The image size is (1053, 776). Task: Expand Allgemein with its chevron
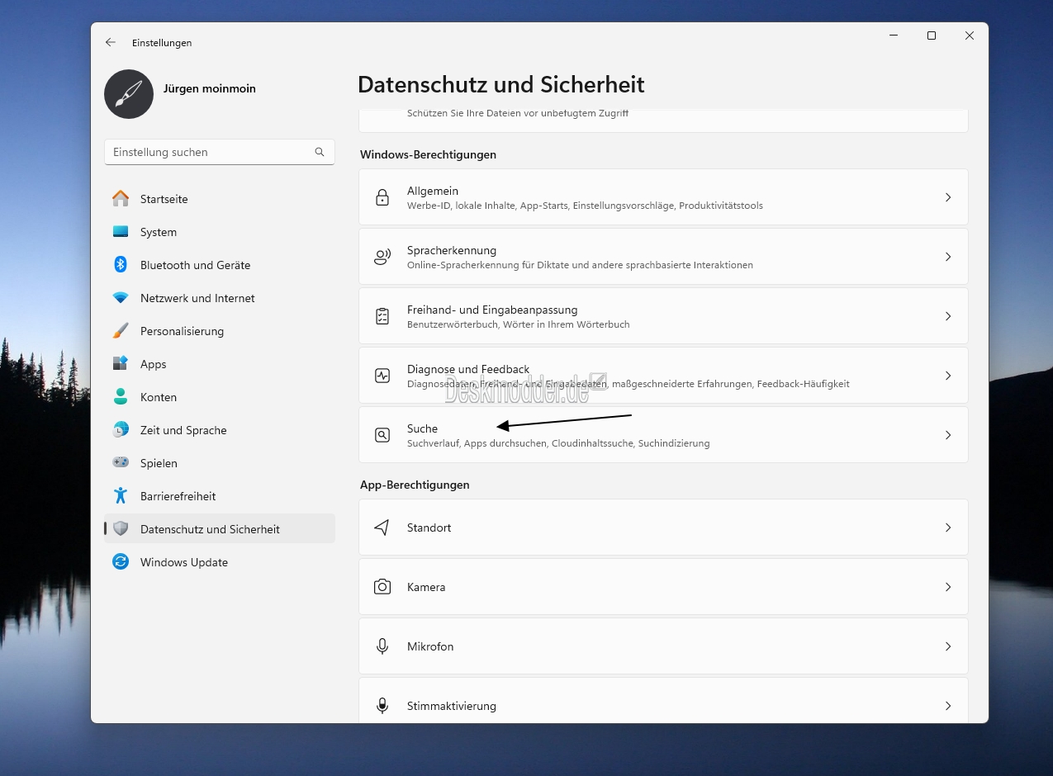[948, 197]
